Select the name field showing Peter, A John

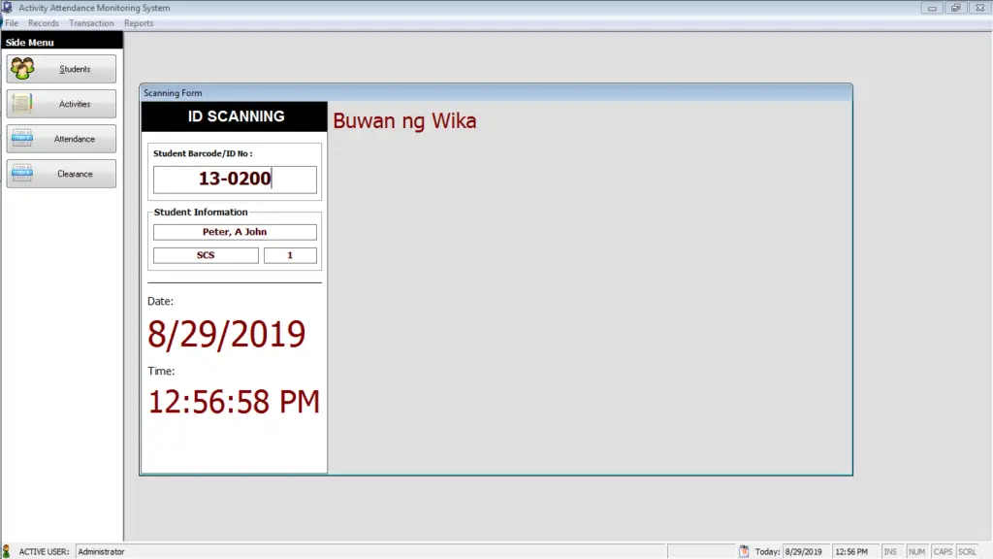point(234,231)
